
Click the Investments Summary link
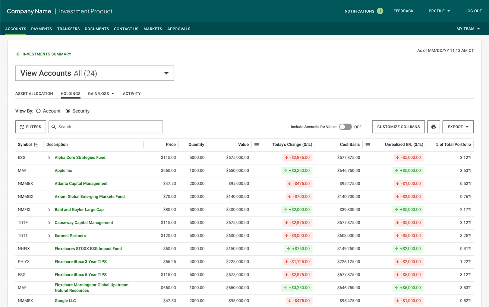coord(47,54)
